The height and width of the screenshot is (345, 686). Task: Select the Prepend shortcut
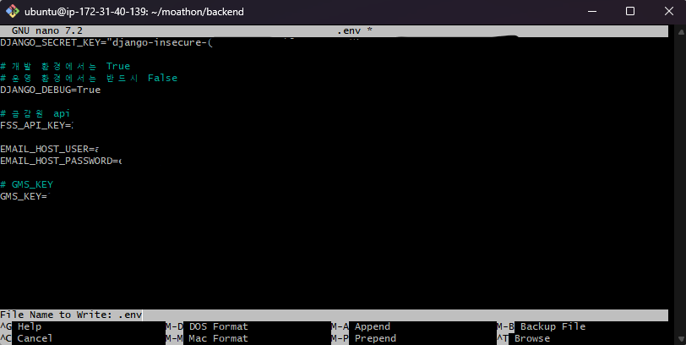[x=374, y=338]
